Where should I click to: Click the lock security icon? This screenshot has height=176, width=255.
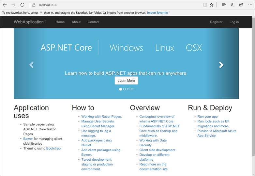(34, 5)
